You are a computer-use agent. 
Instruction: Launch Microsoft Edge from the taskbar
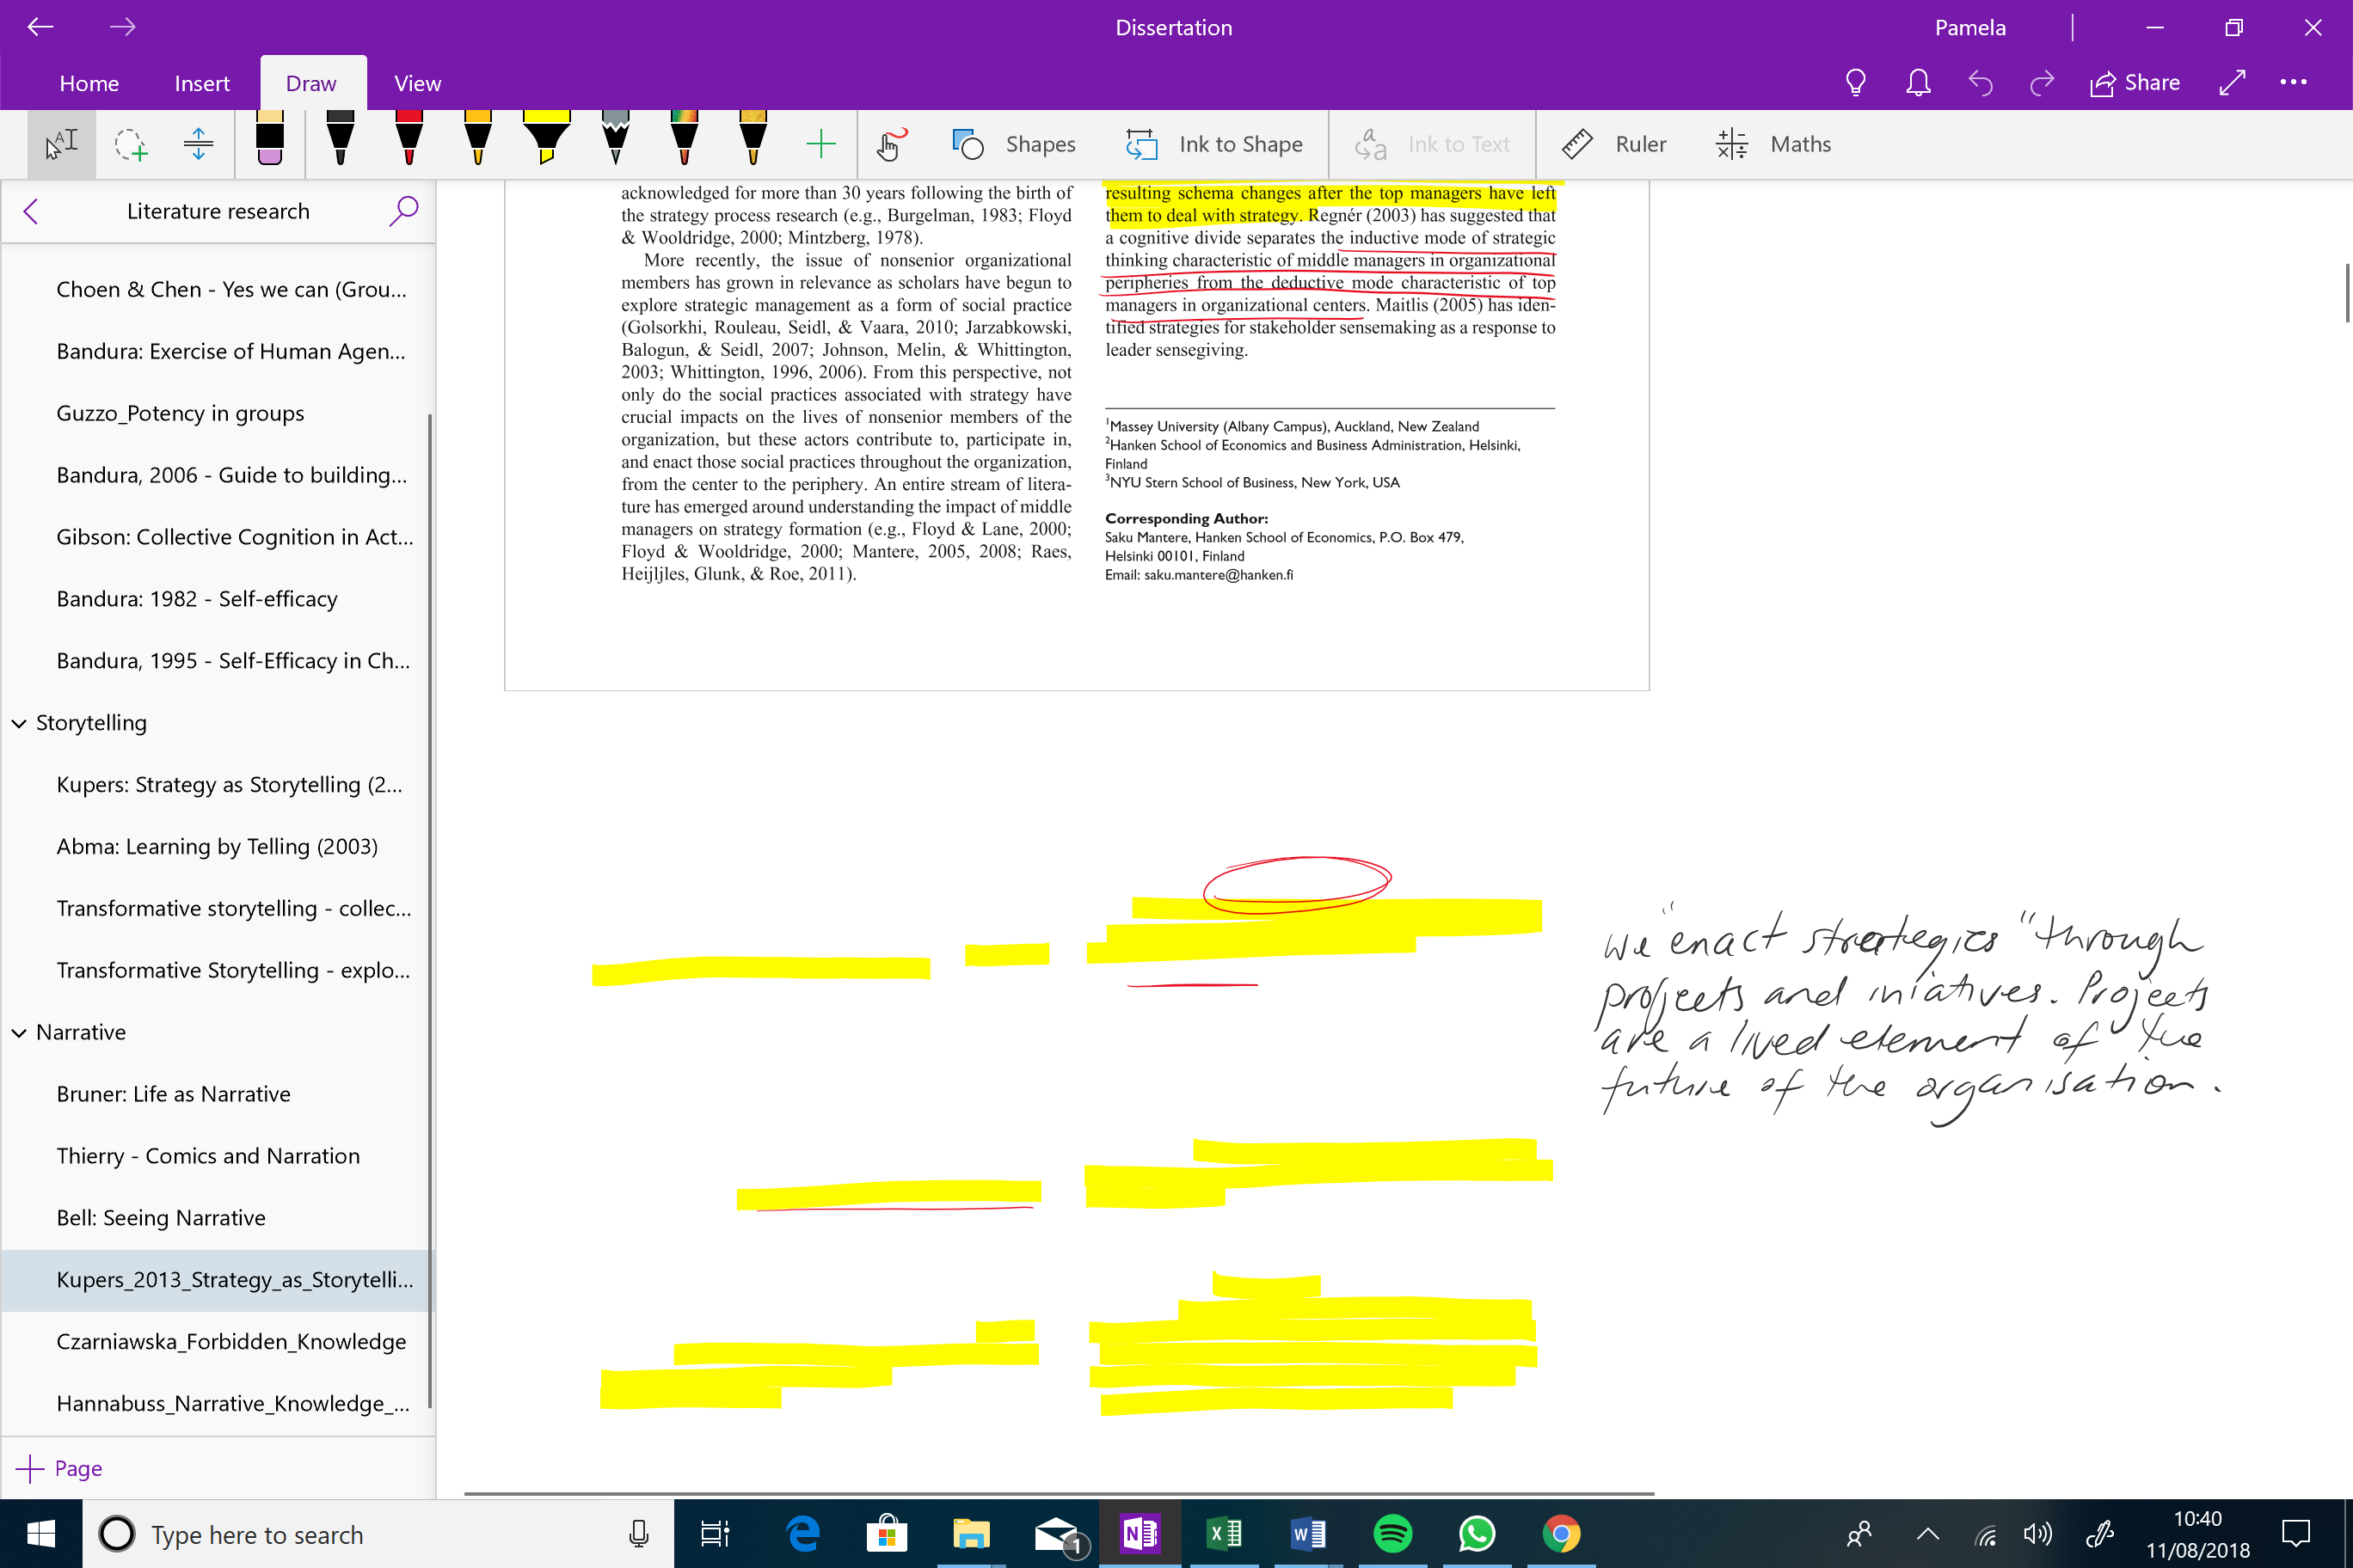(802, 1534)
